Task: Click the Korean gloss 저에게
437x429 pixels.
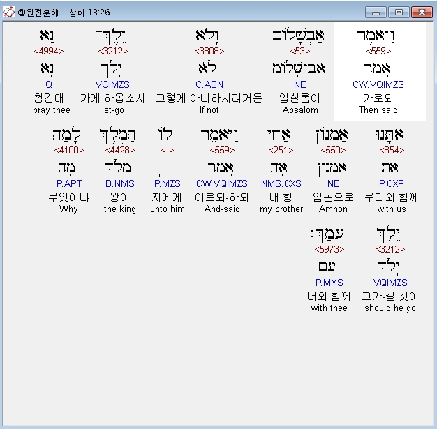Action: point(168,197)
